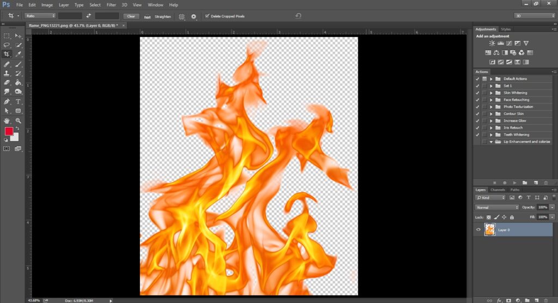Viewport: 558px width, 303px height.
Task: Select the Lasso tool
Action: pos(7,45)
